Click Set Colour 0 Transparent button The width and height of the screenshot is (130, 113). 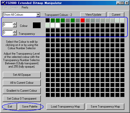point(22,99)
